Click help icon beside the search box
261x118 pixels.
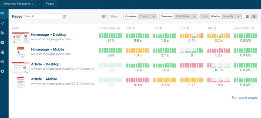65,17
